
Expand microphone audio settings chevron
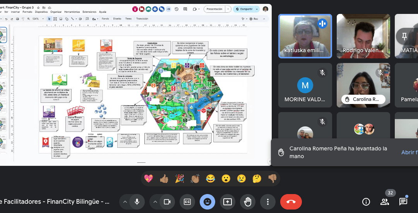pyautogui.click(x=125, y=202)
